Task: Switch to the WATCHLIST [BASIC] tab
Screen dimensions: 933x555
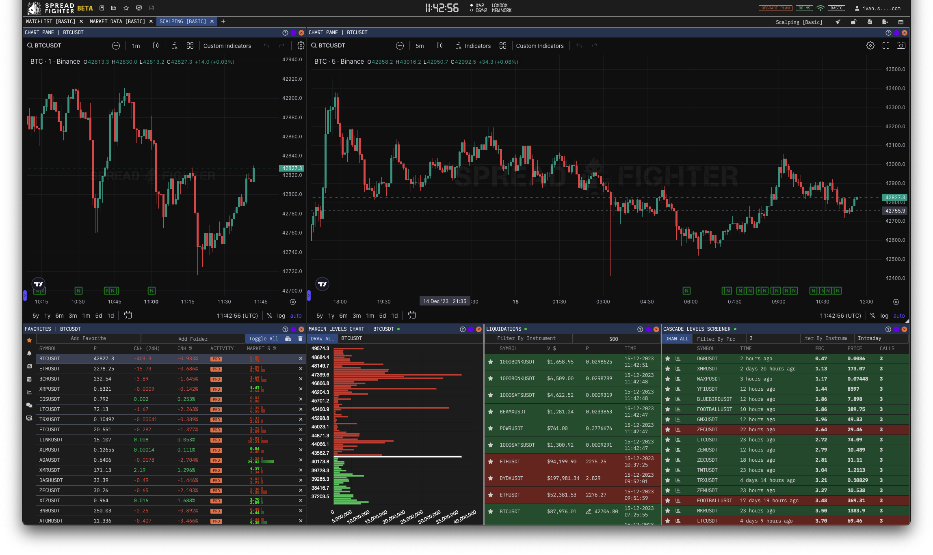Action: point(50,22)
